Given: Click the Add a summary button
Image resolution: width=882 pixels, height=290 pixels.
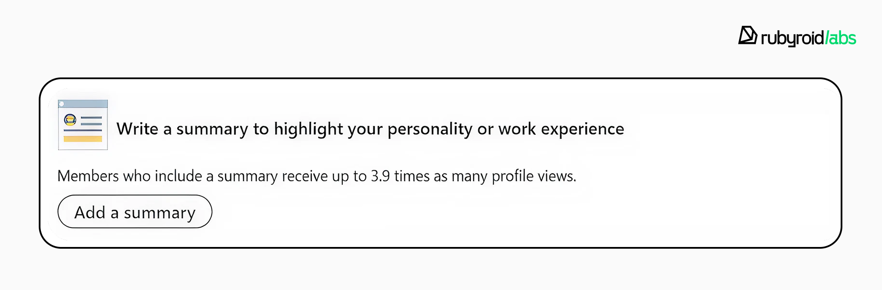Looking at the screenshot, I should coord(135,212).
